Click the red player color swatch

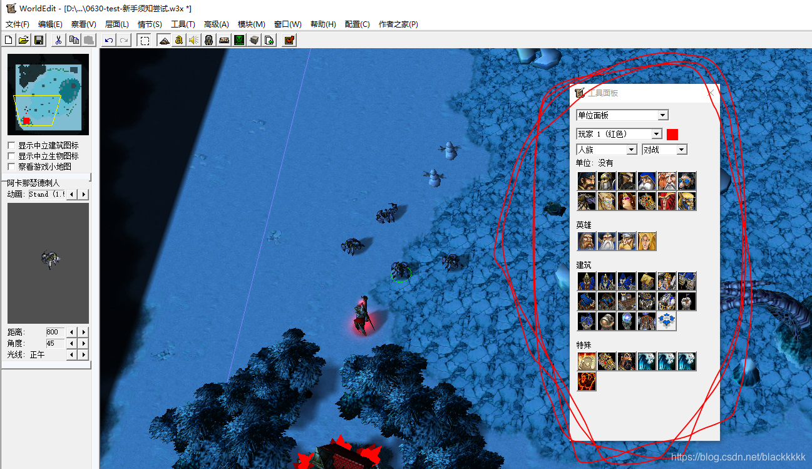[672, 134]
